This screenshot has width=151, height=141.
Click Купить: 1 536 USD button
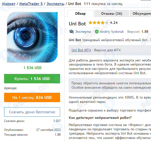[x=32, y=79]
